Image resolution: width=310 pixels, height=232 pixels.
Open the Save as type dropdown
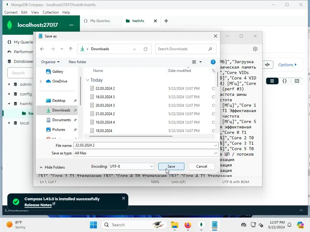coord(146,153)
